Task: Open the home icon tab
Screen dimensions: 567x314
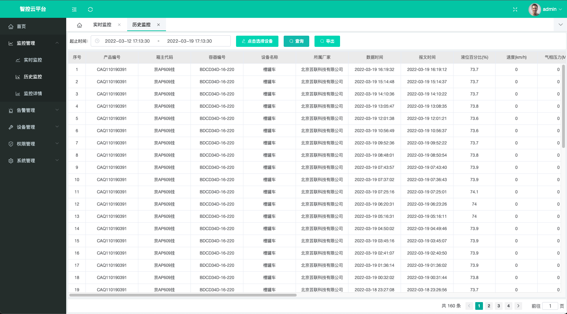Action: [x=79, y=25]
